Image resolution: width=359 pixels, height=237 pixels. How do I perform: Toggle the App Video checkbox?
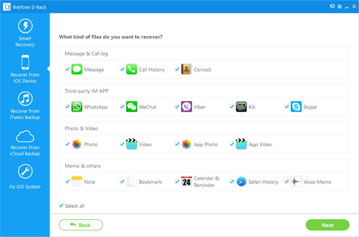[232, 144]
